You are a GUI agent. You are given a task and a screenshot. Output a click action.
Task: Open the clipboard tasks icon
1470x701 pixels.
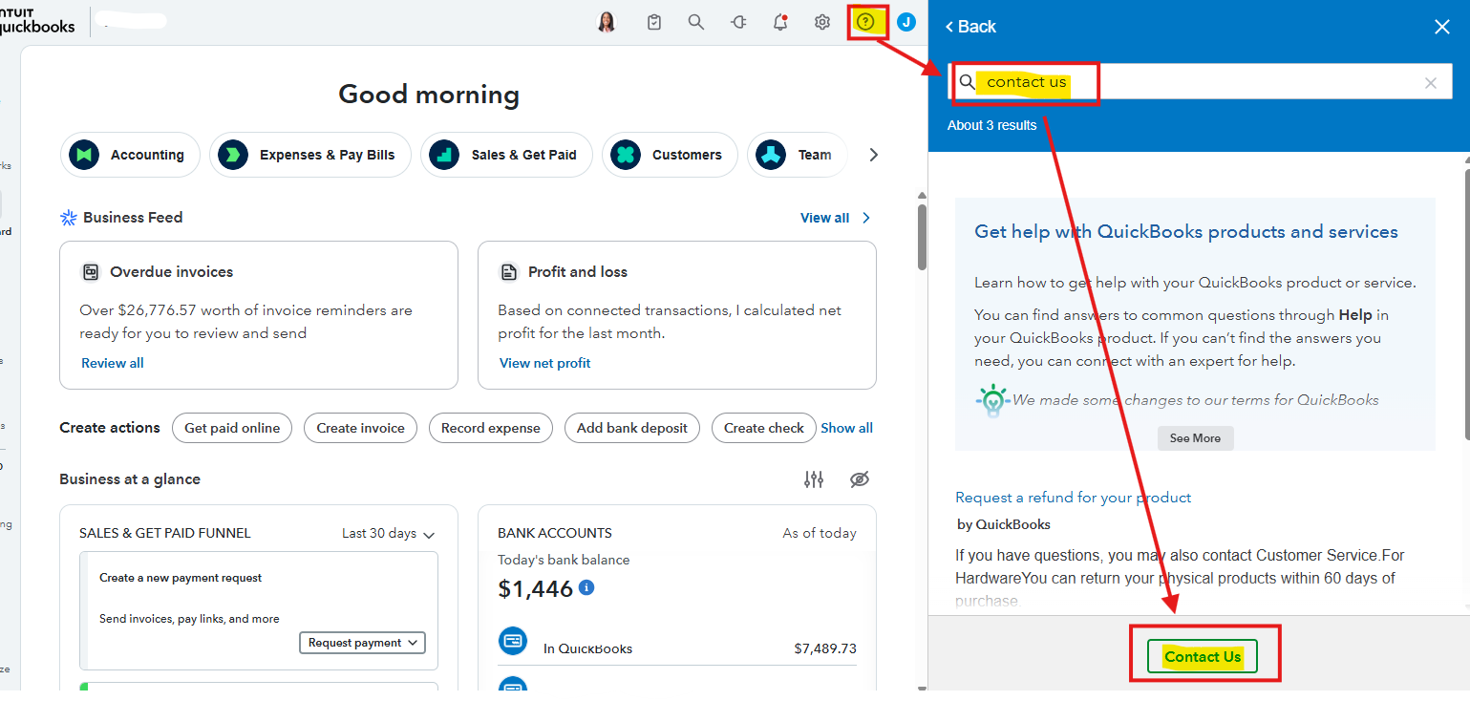(654, 22)
